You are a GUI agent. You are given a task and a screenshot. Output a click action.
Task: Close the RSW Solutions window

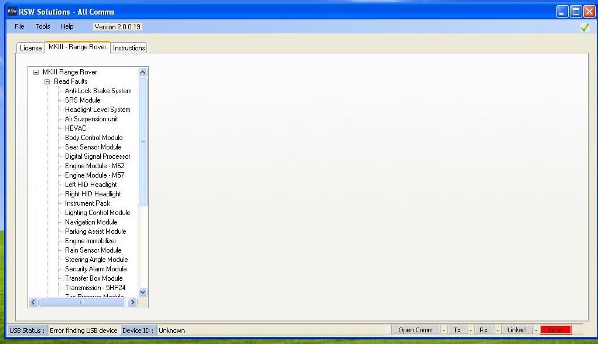589,12
